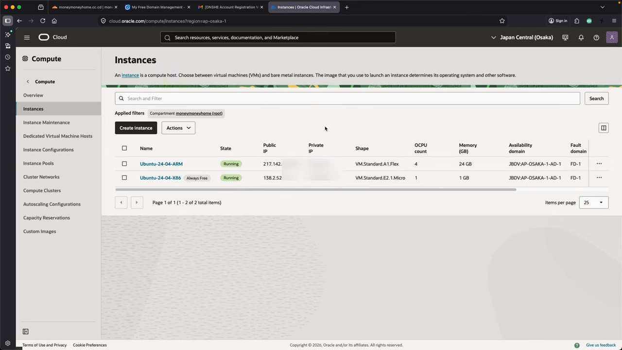Viewport: 622px width, 350px height.
Task: Select the Ubuntu-24-04-ARM instance checkbox
Action: point(124,164)
